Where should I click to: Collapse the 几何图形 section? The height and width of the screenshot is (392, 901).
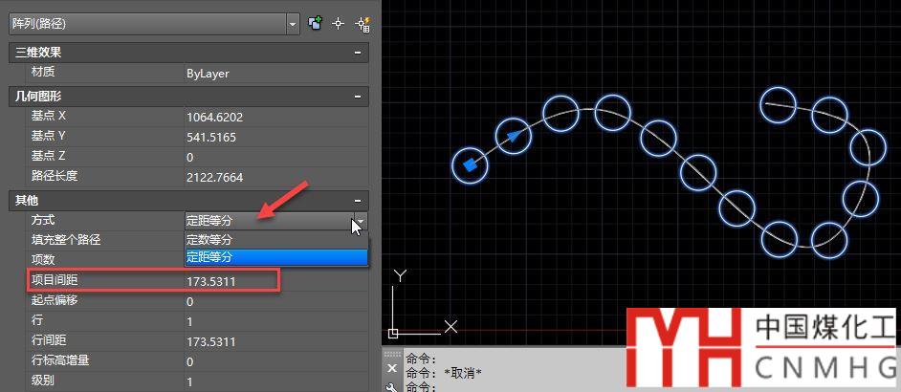click(x=358, y=98)
